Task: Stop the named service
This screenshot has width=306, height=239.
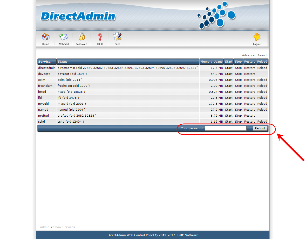Action: pyautogui.click(x=238, y=110)
